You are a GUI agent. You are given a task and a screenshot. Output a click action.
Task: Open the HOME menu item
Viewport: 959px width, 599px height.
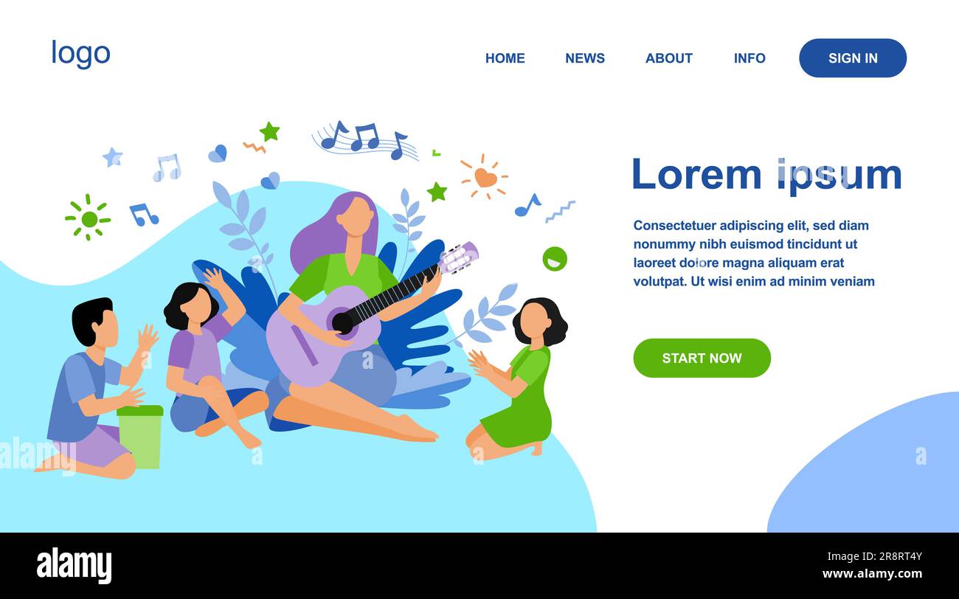pos(505,58)
